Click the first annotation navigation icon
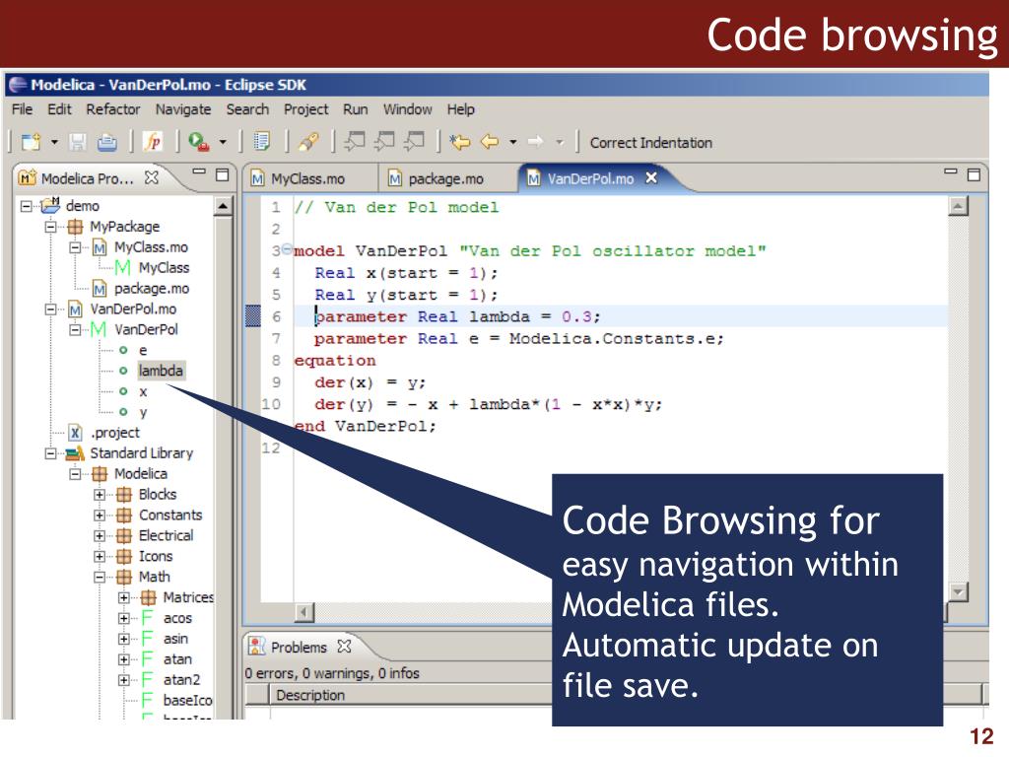Viewport: 1009px width, 757px height. tap(354, 141)
